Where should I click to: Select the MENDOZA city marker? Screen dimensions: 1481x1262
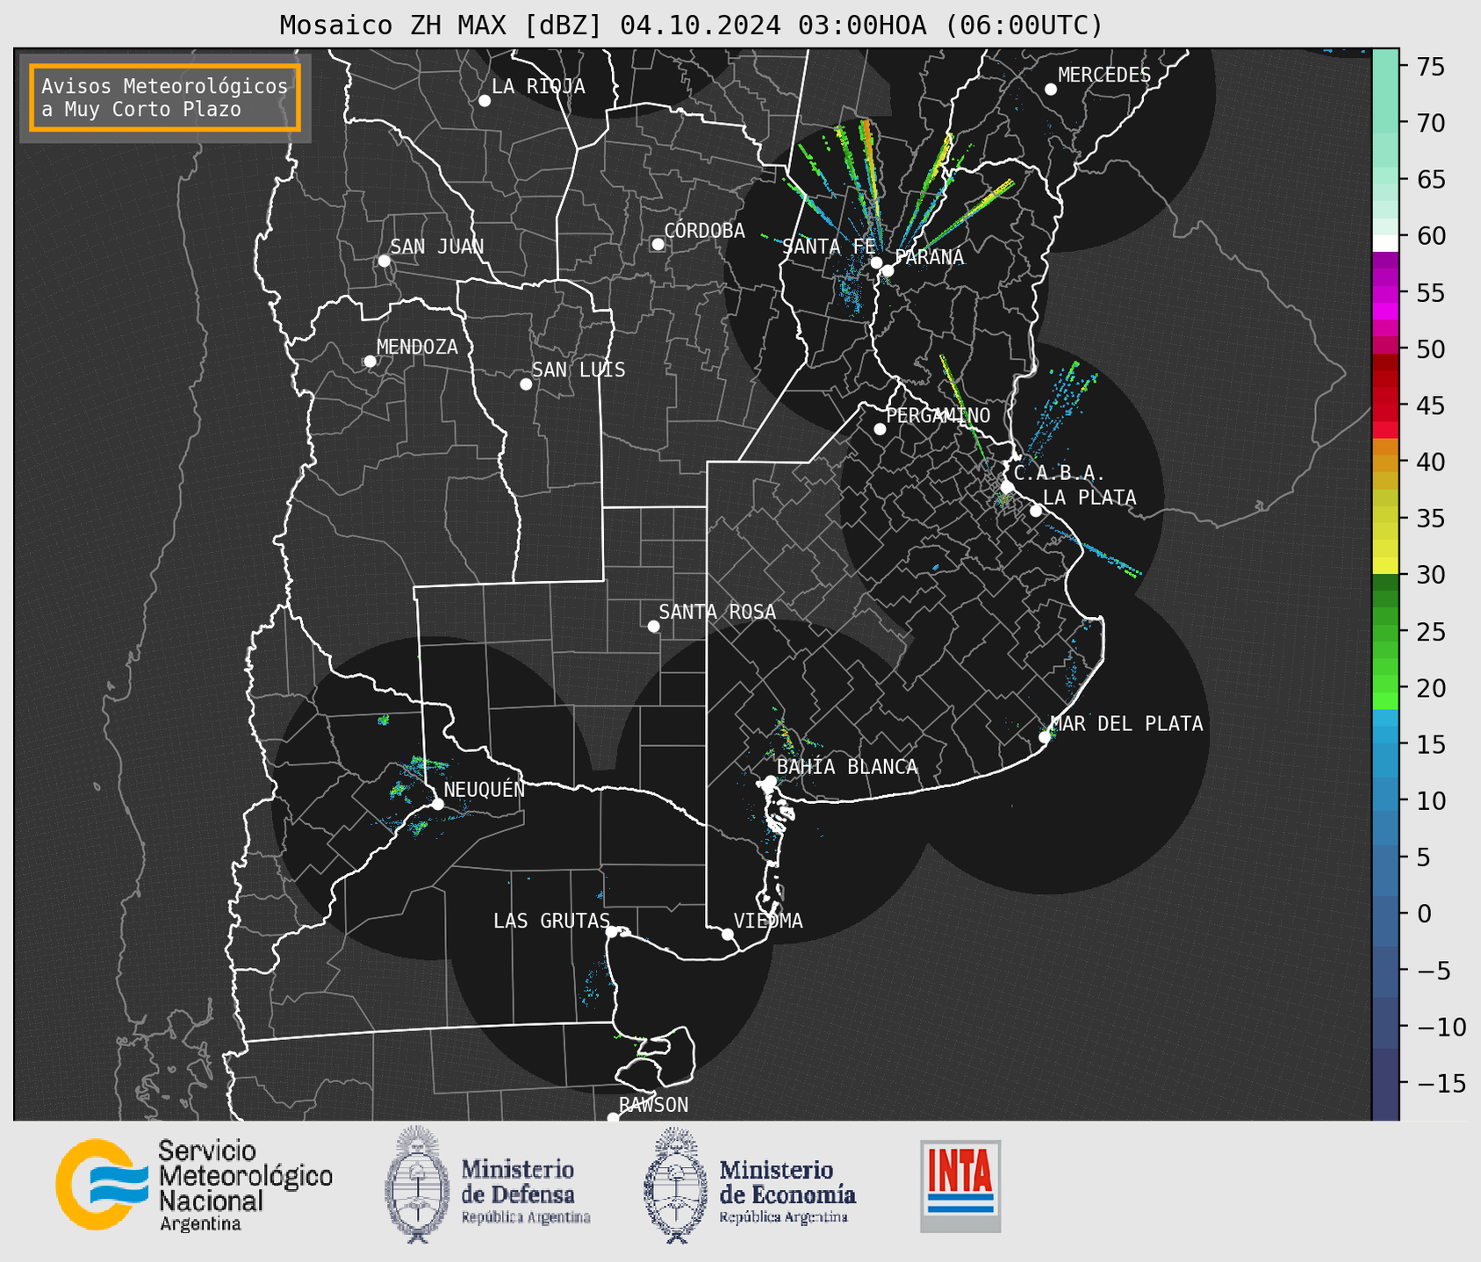pyautogui.click(x=370, y=362)
